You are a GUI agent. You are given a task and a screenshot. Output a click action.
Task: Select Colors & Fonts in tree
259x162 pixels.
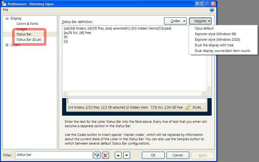(x=27, y=24)
